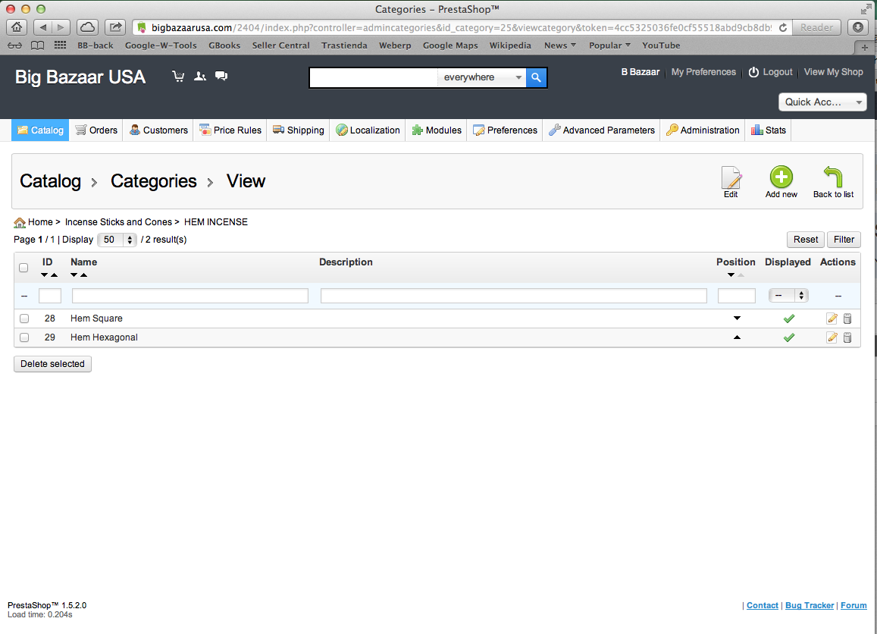
Task: Click the Seller Central bookmark
Action: click(280, 46)
